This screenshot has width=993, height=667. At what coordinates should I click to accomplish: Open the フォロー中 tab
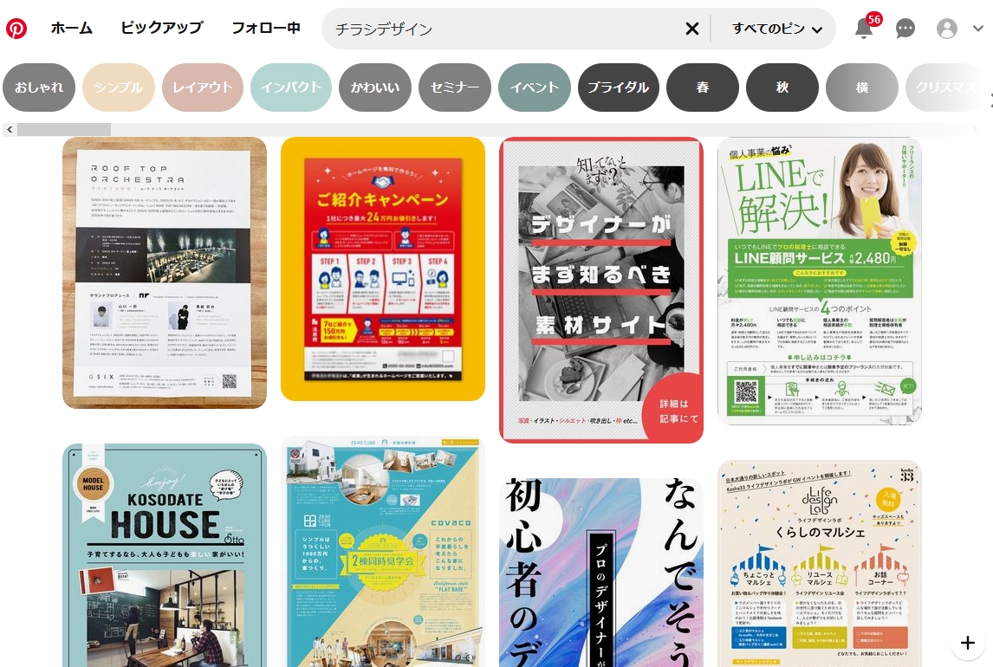point(266,28)
